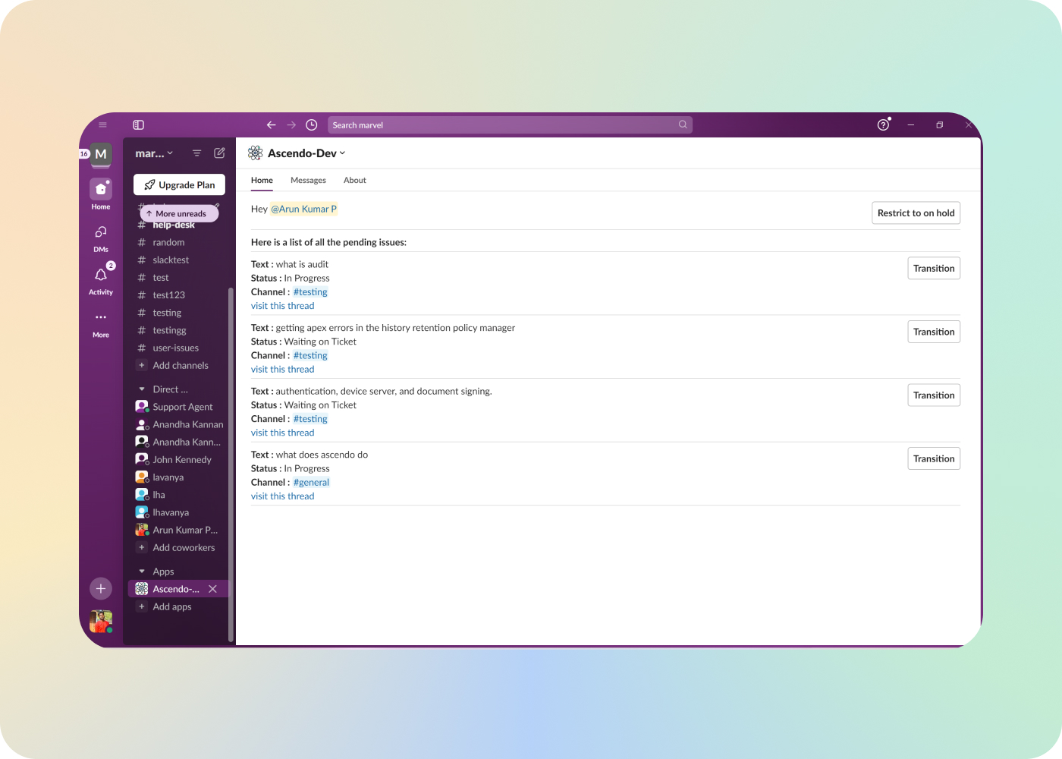
Task: Open the marvel workspace dropdown
Action: 154,153
